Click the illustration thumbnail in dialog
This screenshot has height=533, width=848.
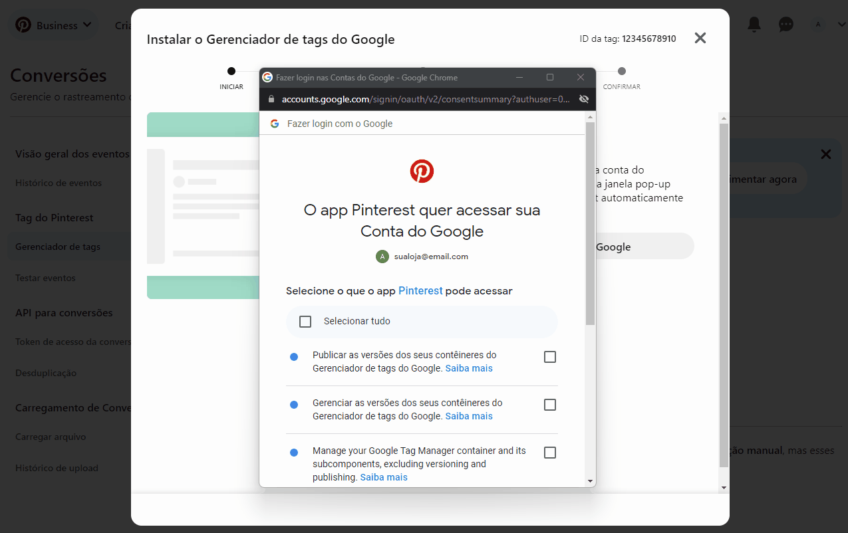pos(203,205)
